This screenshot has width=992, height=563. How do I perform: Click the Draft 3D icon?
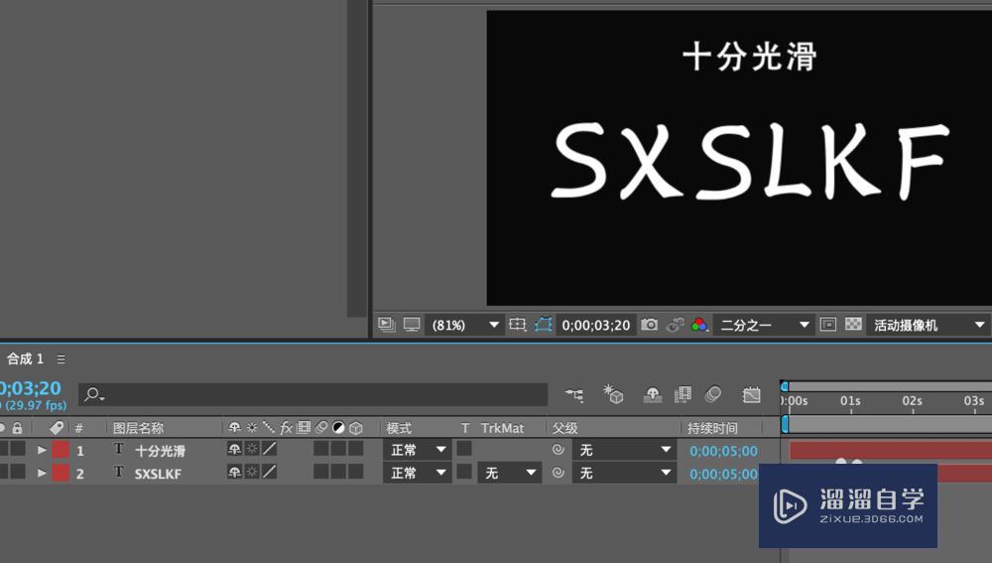pyautogui.click(x=613, y=394)
